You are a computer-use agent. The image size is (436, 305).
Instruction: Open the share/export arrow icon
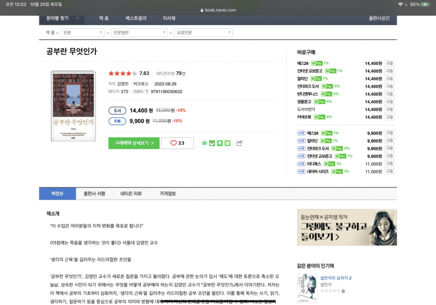tap(239, 143)
